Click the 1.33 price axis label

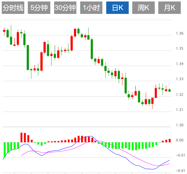(x=180, y=79)
